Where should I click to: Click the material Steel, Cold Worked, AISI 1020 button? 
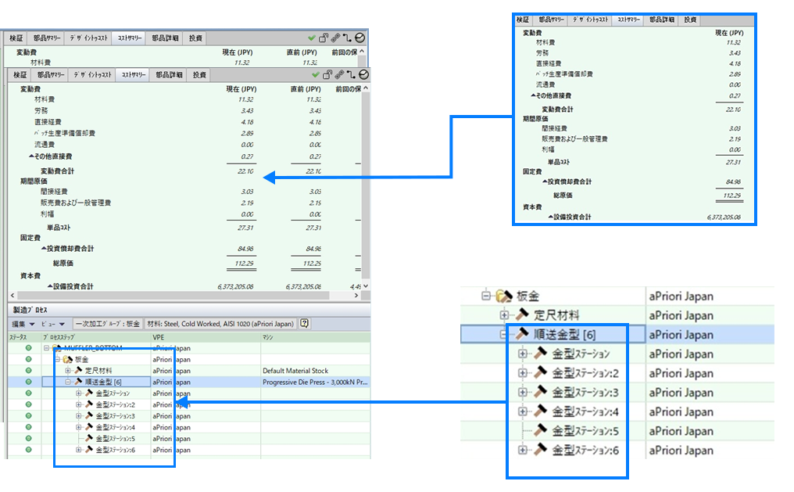pos(221,323)
